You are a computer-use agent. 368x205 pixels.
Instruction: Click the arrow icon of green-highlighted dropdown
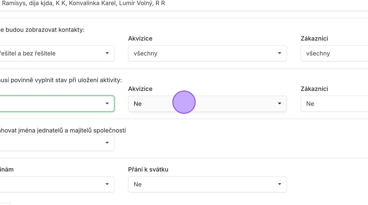107,103
